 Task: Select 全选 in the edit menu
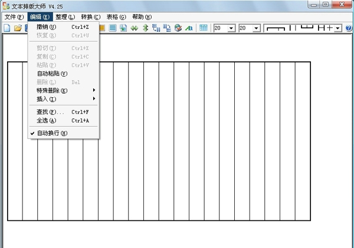pyautogui.click(x=46, y=121)
